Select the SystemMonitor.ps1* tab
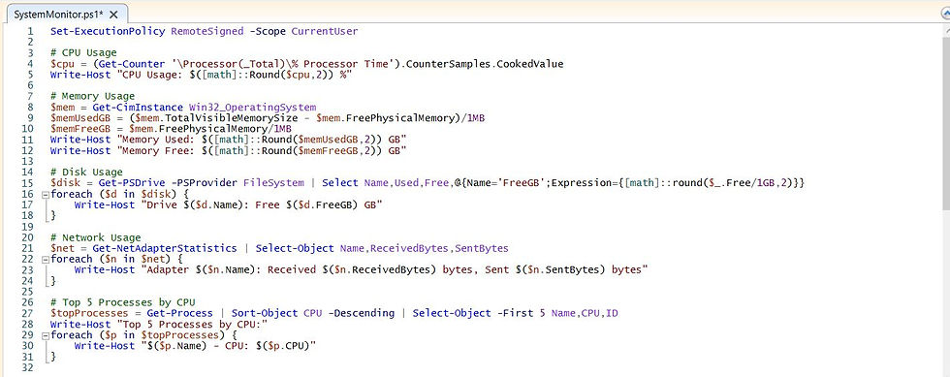950x377 pixels. click(66, 14)
